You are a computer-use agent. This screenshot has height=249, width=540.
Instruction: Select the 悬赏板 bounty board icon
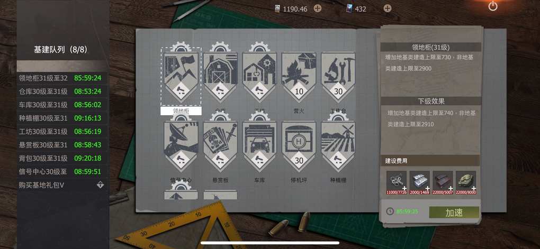pyautogui.click(x=220, y=143)
